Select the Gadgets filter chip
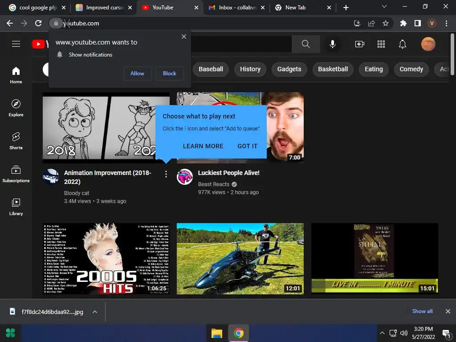Viewport: 456px width, 342px height. pyautogui.click(x=289, y=69)
